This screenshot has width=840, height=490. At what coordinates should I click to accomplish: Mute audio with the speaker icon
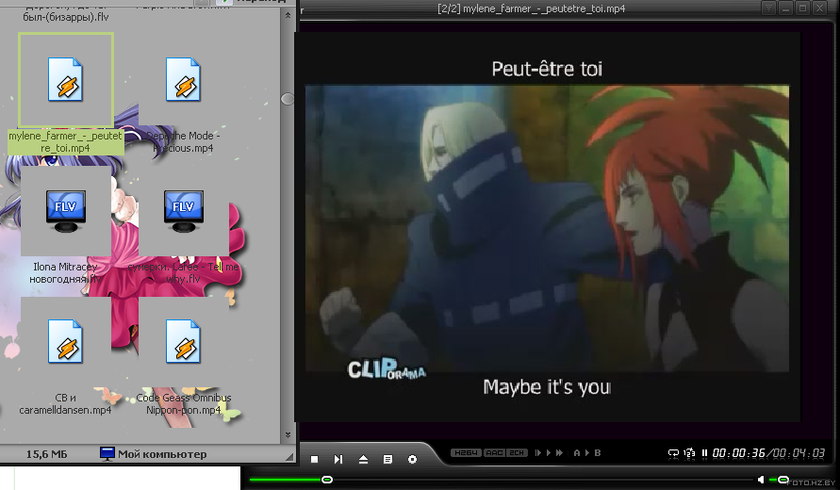761,480
